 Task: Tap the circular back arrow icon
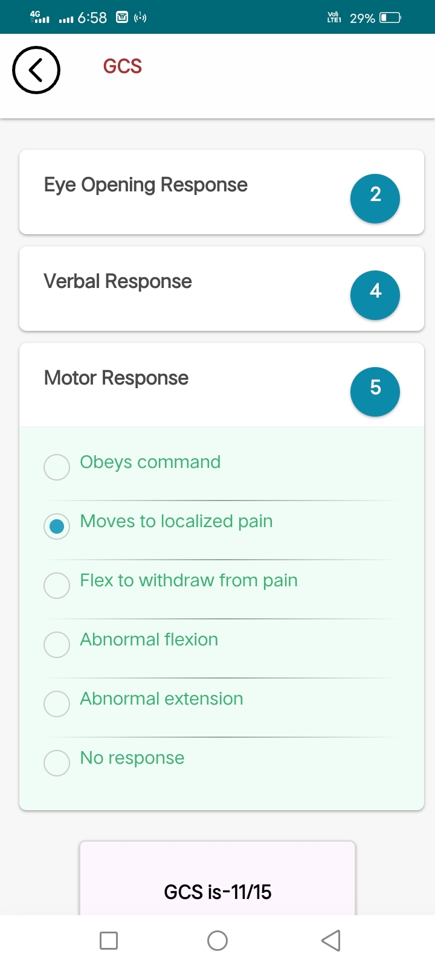(36, 70)
